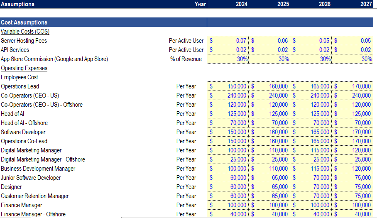Select the Cost Assumptions section header
Viewport: 377px width, 218px height.
point(24,22)
